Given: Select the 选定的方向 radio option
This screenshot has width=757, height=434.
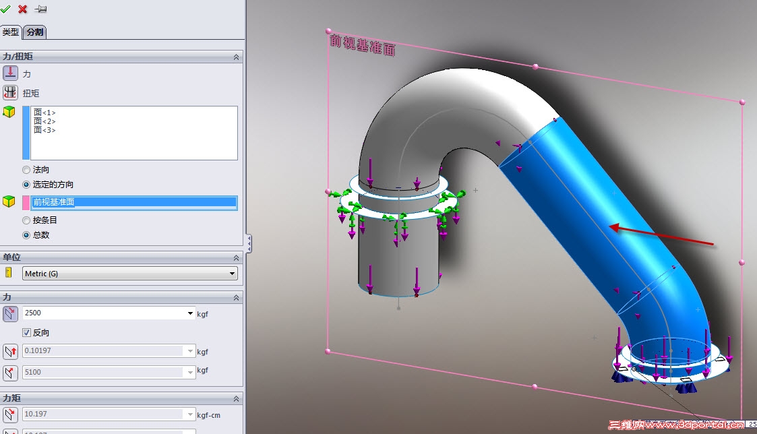Looking at the screenshot, I should tap(26, 185).
